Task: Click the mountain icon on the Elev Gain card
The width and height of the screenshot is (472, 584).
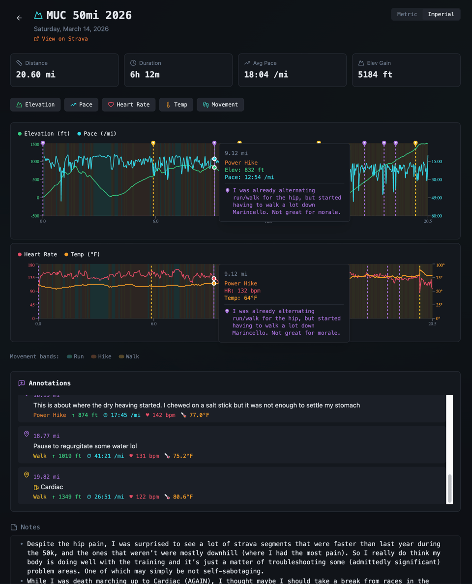Action: click(x=362, y=62)
